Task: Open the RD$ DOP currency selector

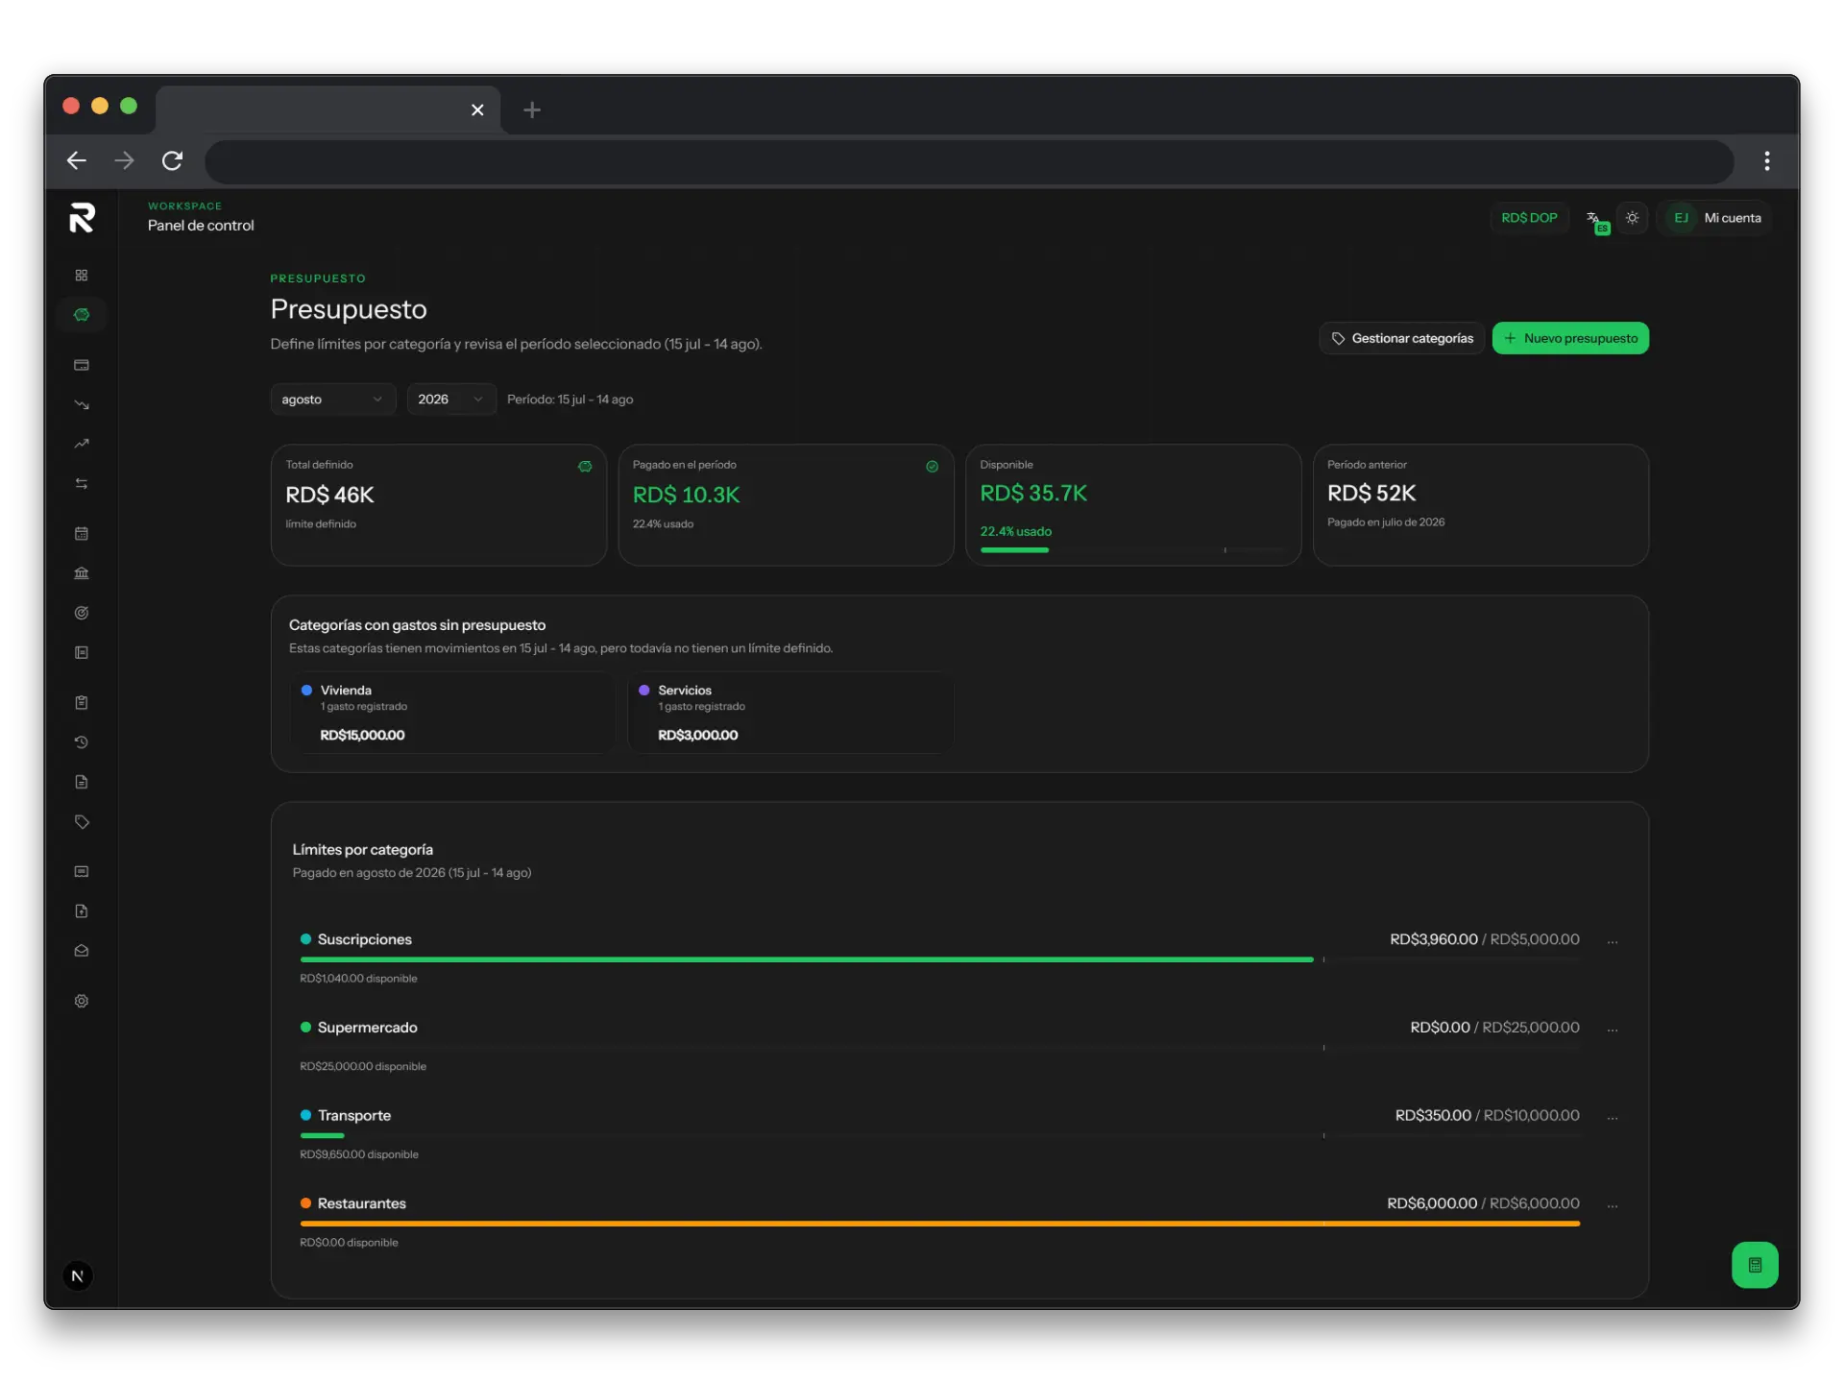Action: (x=1529, y=218)
